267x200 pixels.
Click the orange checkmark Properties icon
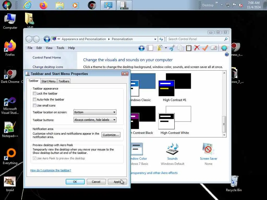pos(205,48)
